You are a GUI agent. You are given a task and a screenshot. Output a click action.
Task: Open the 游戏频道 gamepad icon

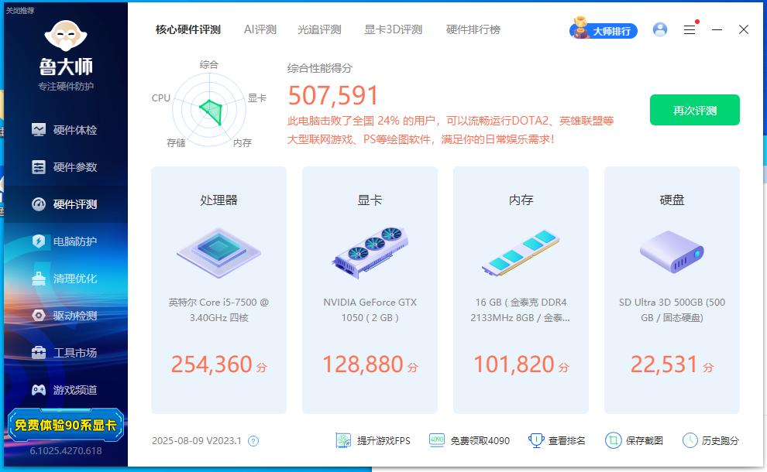[x=39, y=390]
